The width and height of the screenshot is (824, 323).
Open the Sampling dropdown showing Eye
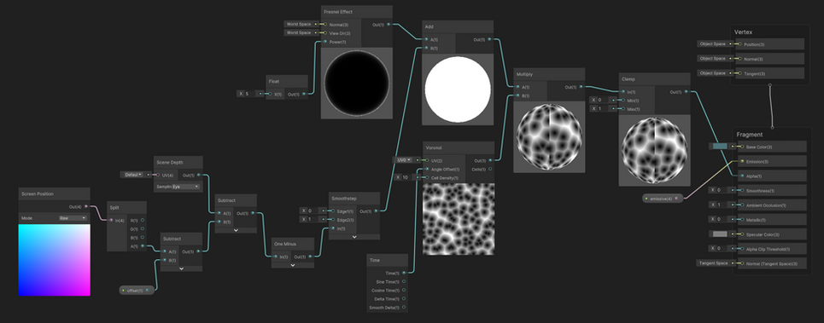tap(186, 186)
